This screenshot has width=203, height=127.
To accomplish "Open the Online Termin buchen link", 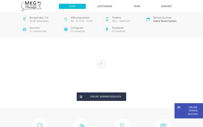I will pos(165,21).
